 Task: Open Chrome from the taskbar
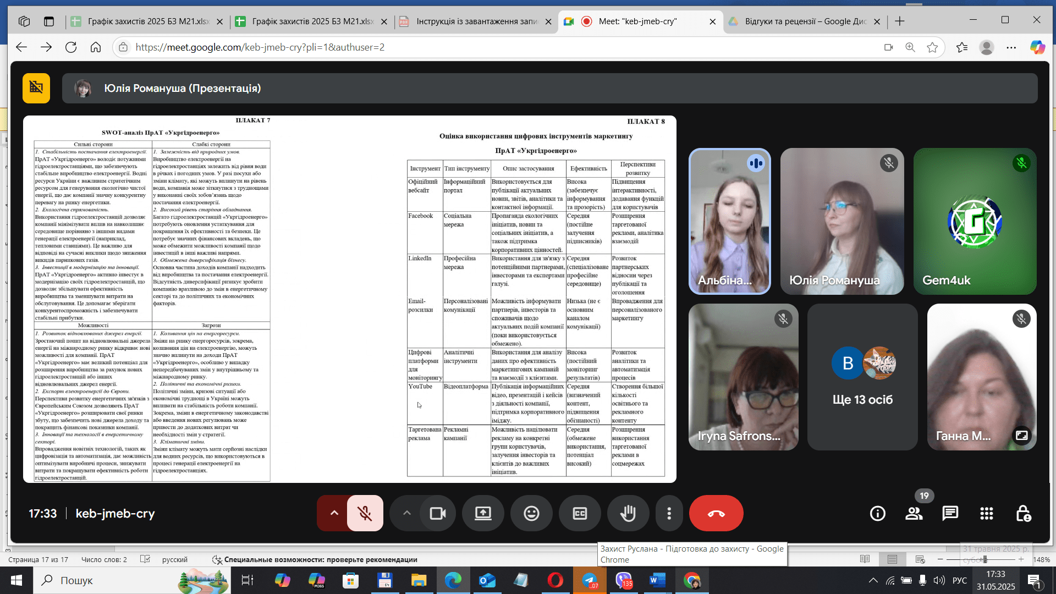pos(692,580)
